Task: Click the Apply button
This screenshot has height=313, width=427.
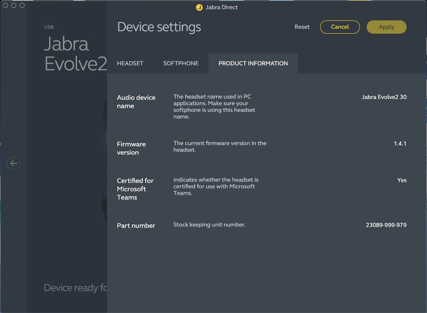Action: (387, 27)
